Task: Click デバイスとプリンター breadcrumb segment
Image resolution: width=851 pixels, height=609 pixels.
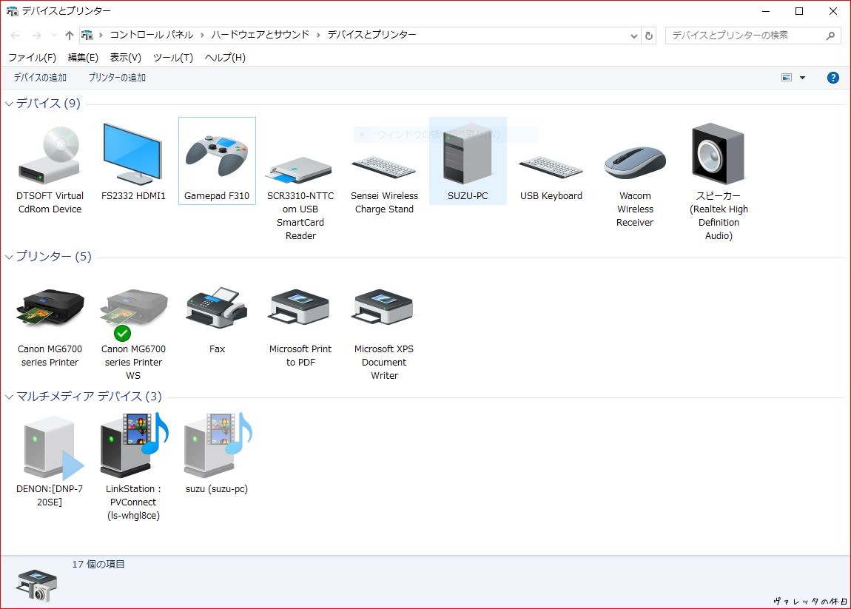Action: [371, 35]
